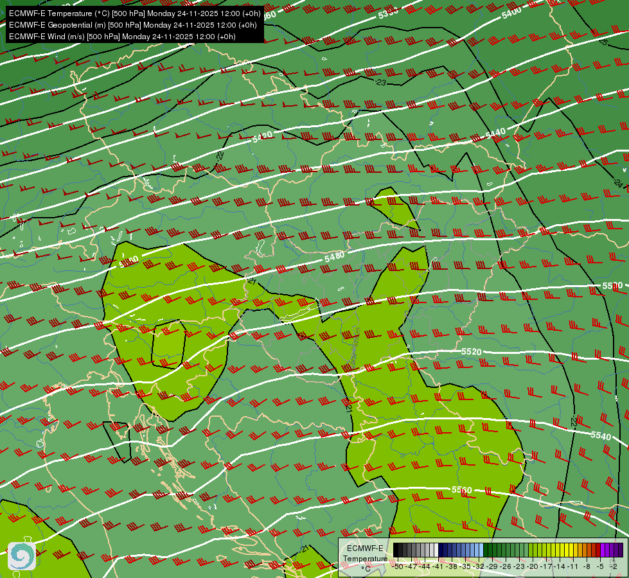
Task: Click the 5440 geopotential contour label
Action: [495, 134]
